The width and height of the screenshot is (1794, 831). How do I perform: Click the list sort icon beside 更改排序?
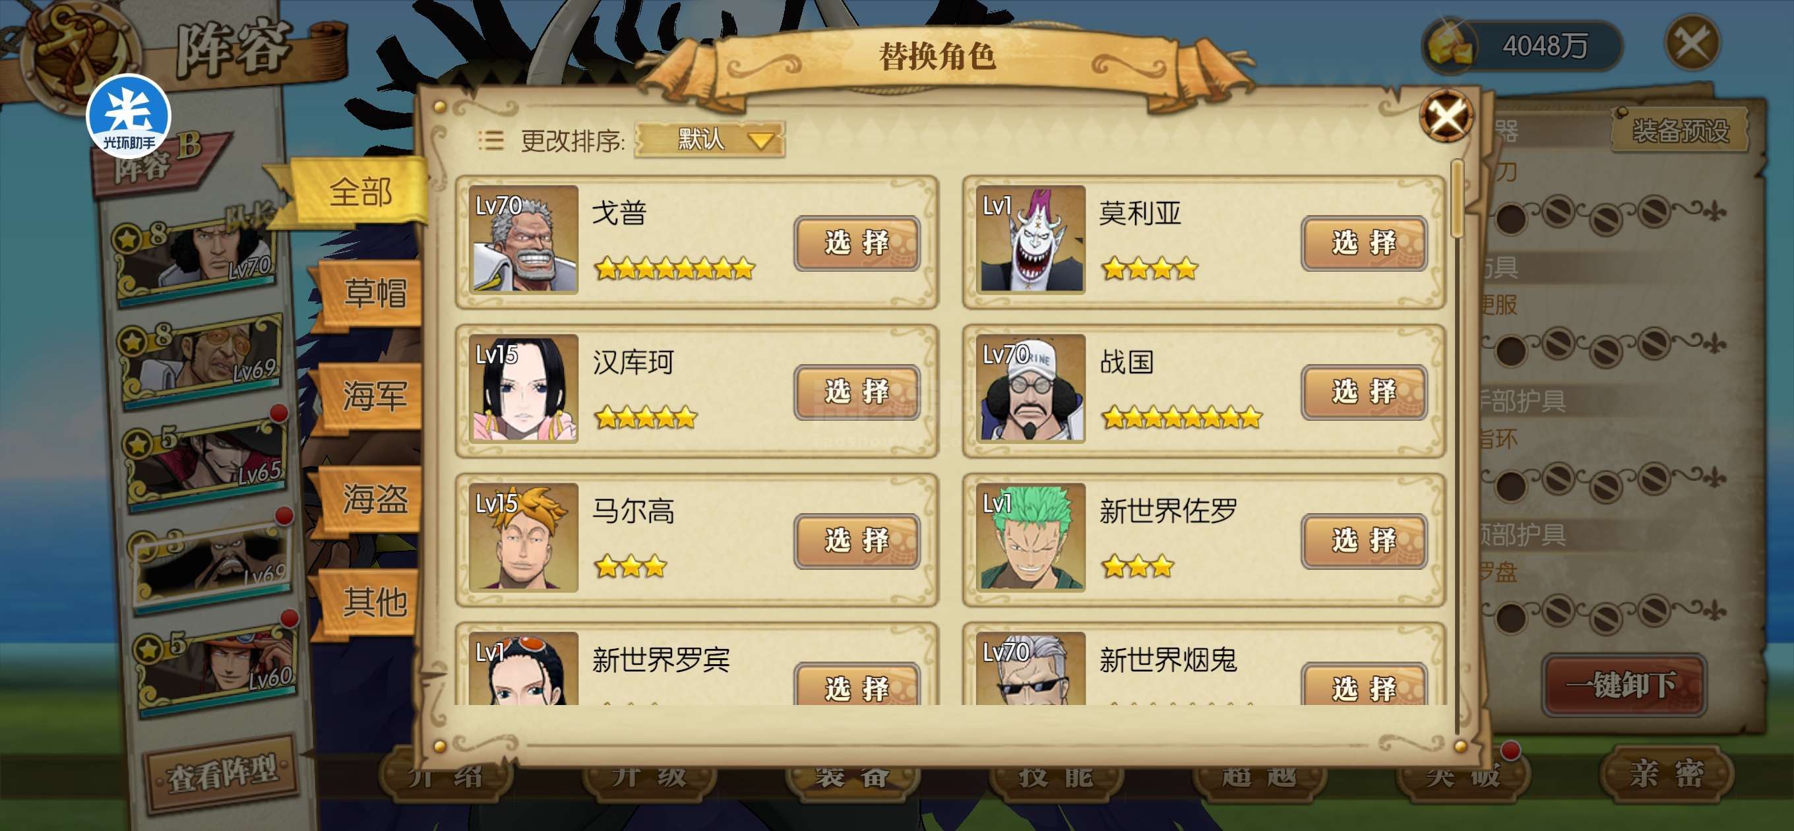click(x=491, y=140)
